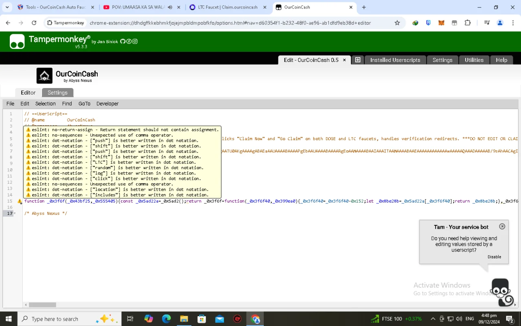Open File Explorer from taskbar
The width and height of the screenshot is (521, 326).
tap(184, 319)
